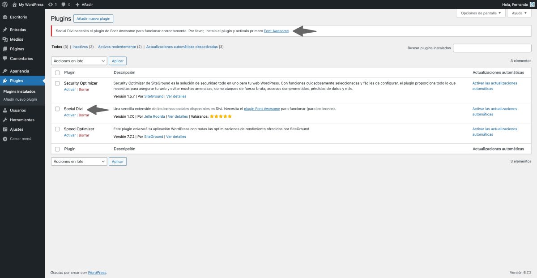The width and height of the screenshot is (537, 278).
Task: Open the Escritorio dashboard icon
Action: (5, 17)
